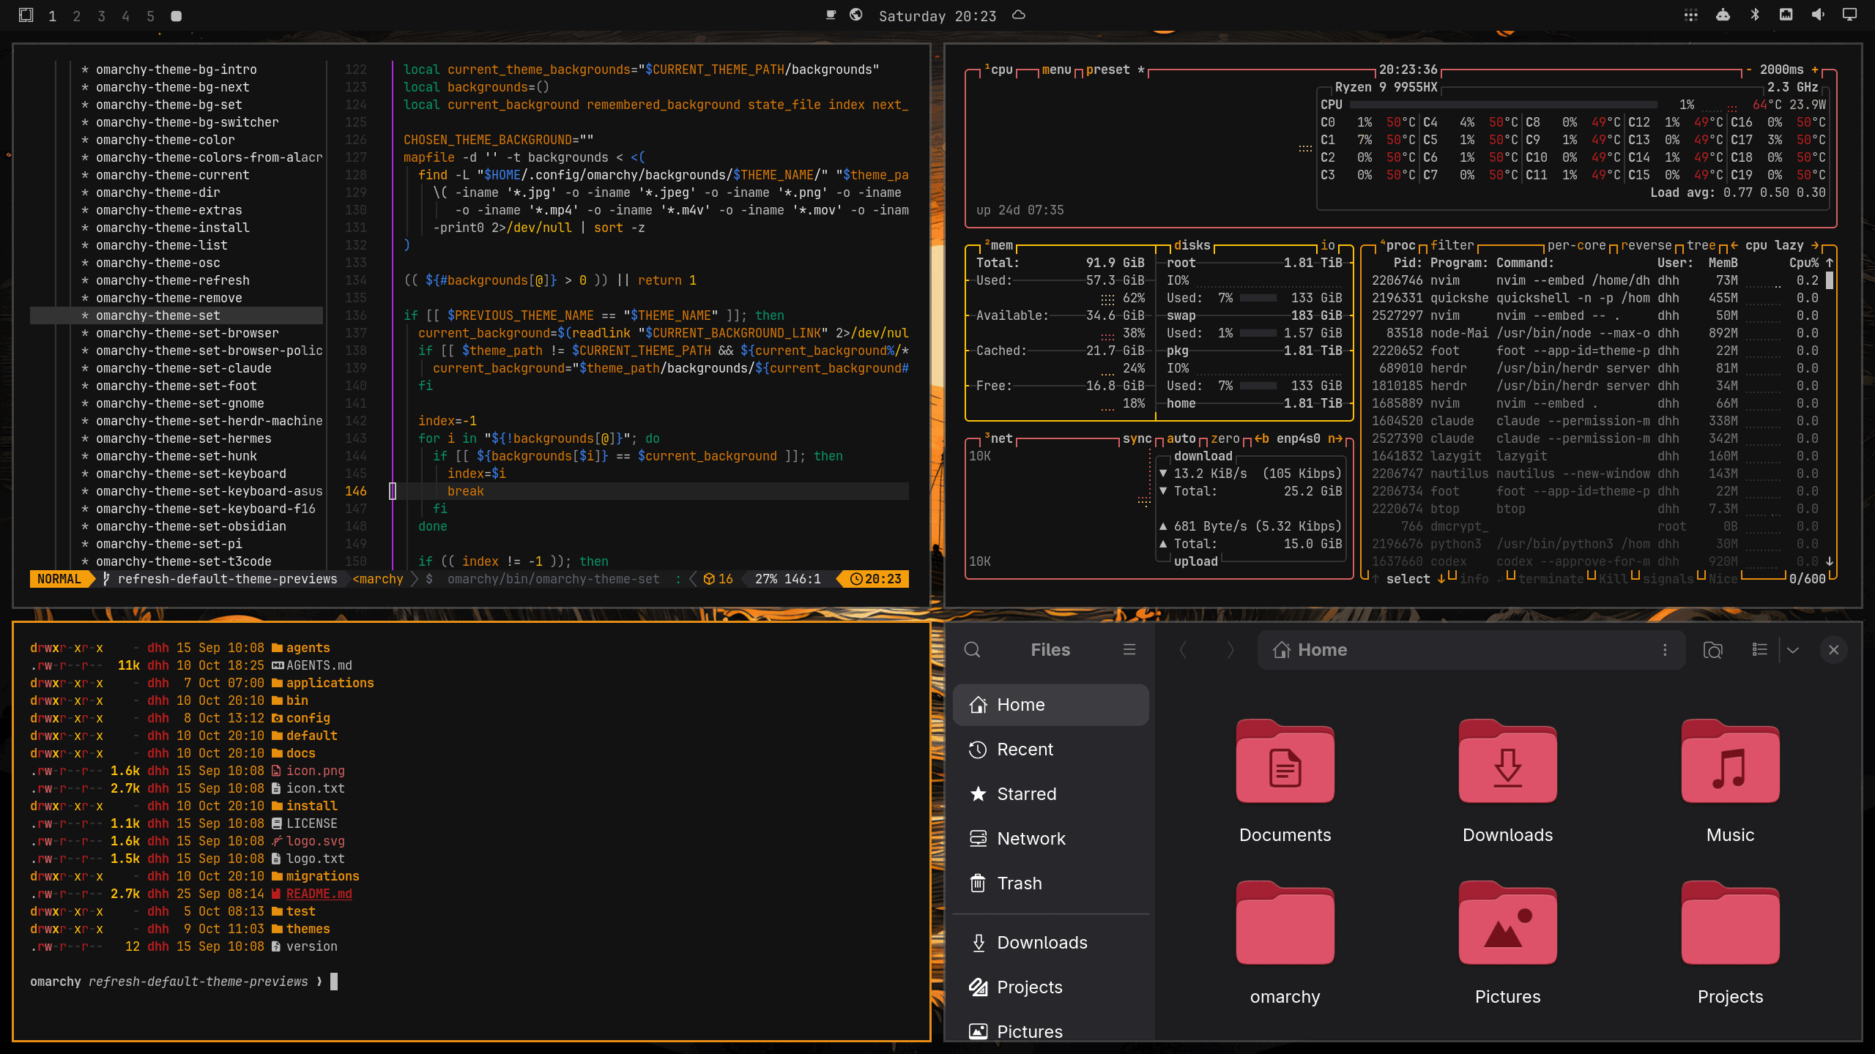This screenshot has height=1054, width=1875.
Task: Open Starred in the sidebar
Action: (1050, 794)
